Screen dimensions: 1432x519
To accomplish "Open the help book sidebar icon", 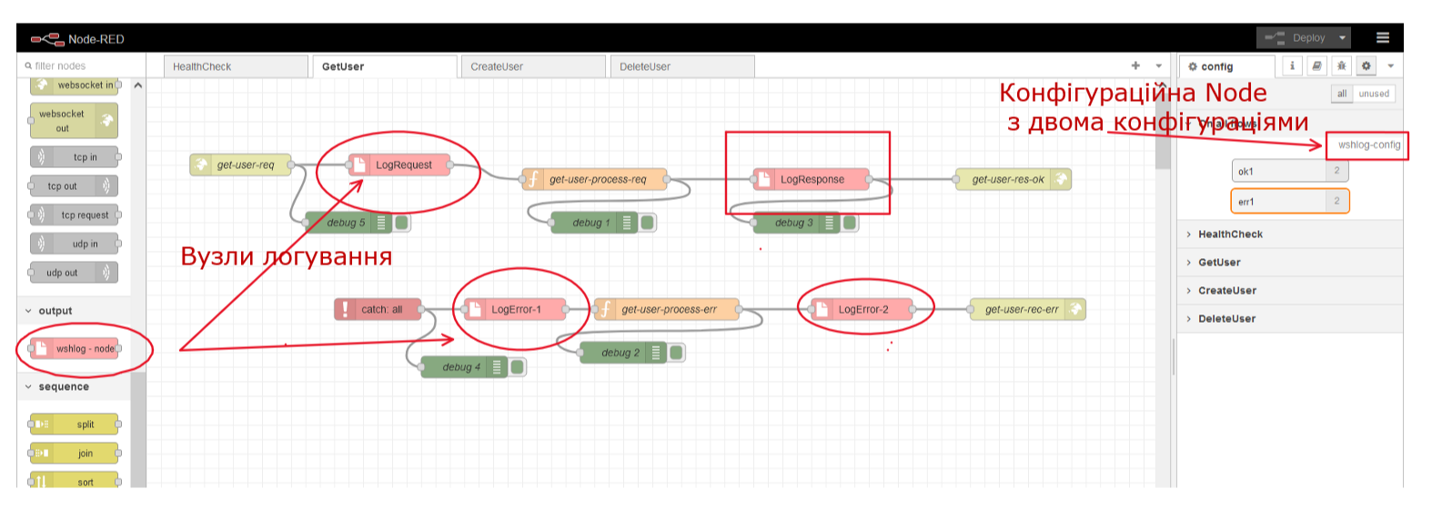I will [x=1316, y=66].
